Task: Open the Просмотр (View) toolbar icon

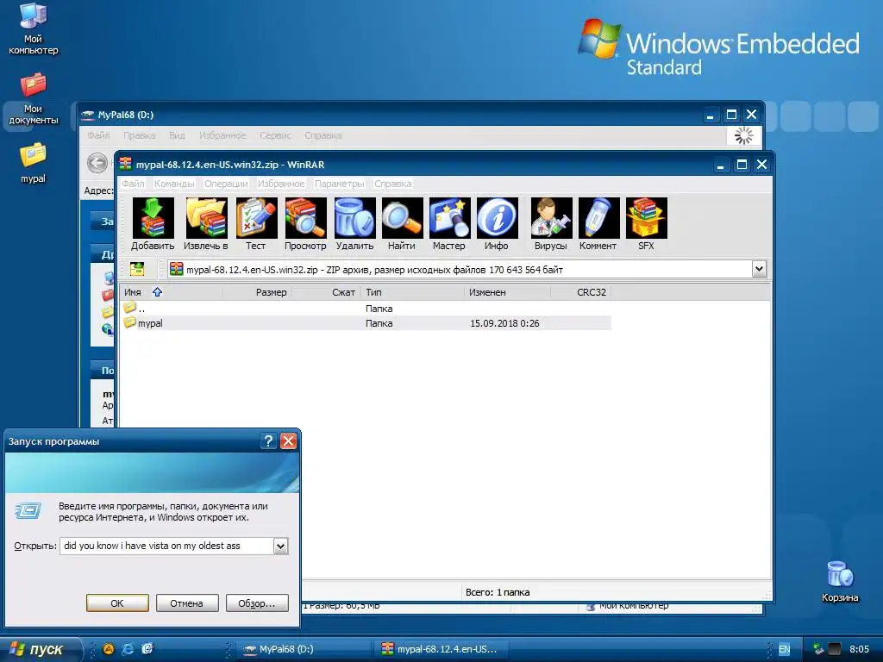Action: 305,223
